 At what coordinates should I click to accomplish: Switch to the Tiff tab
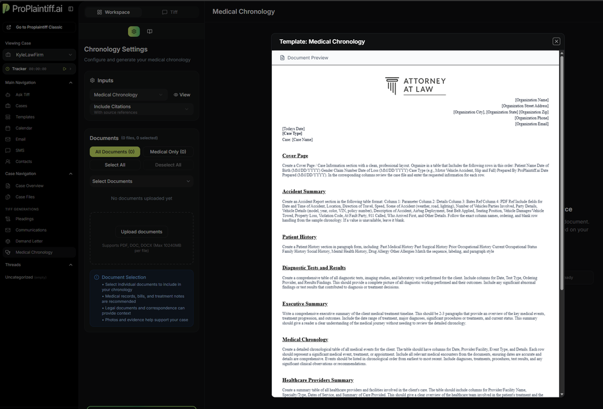[x=169, y=12]
